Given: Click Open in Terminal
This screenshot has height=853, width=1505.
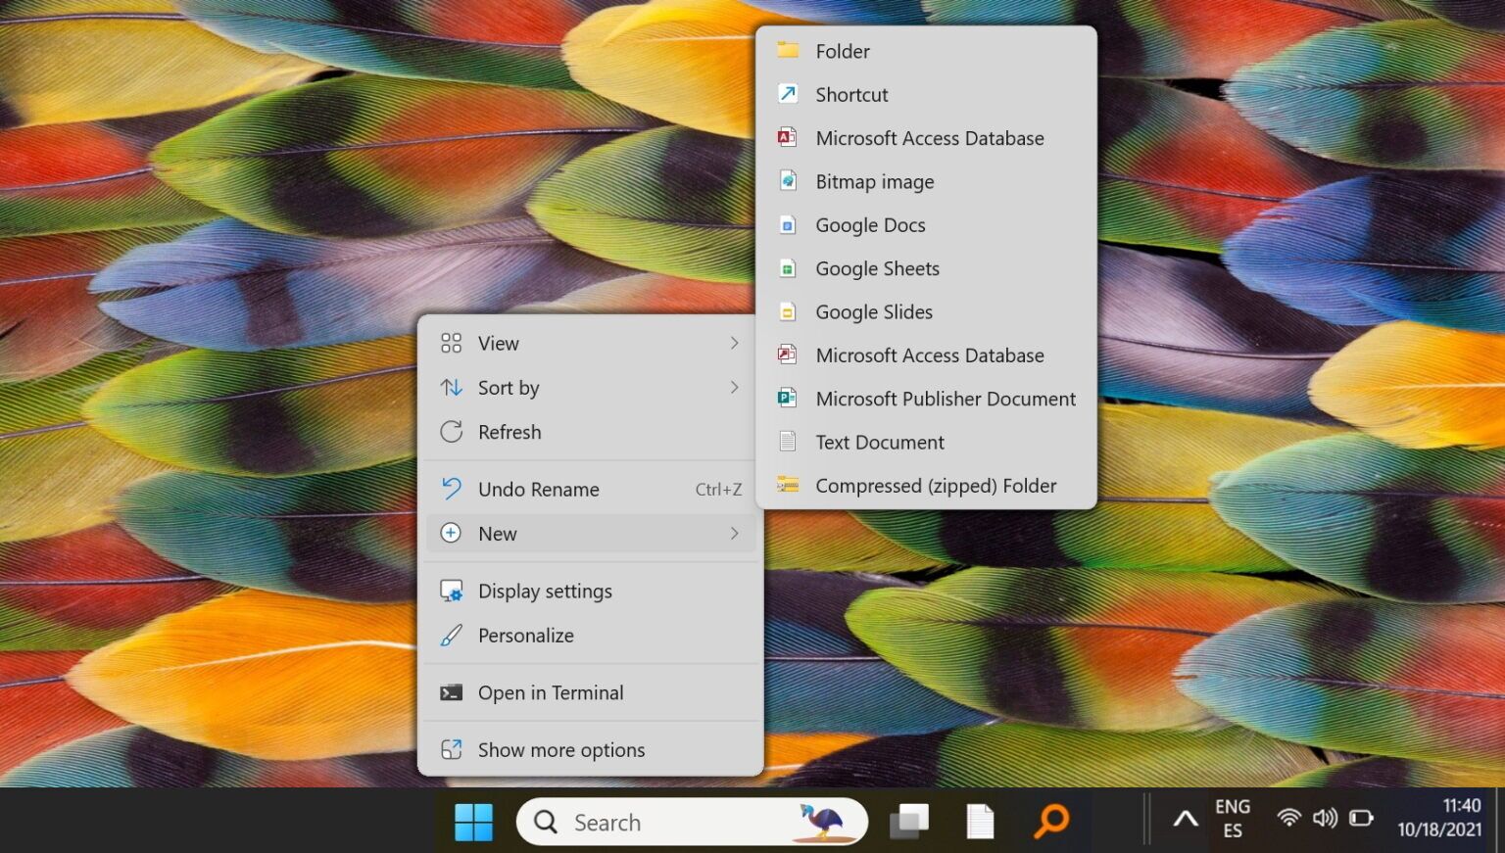Looking at the screenshot, I should pos(551,692).
